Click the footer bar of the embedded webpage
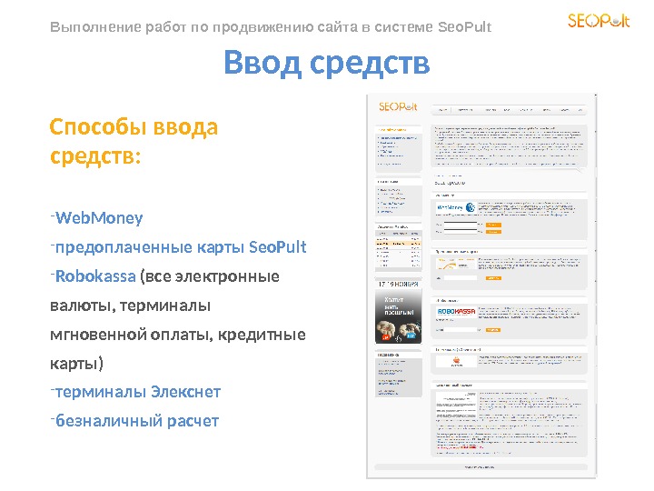Viewport: 654px width, 491px height. [x=481, y=467]
